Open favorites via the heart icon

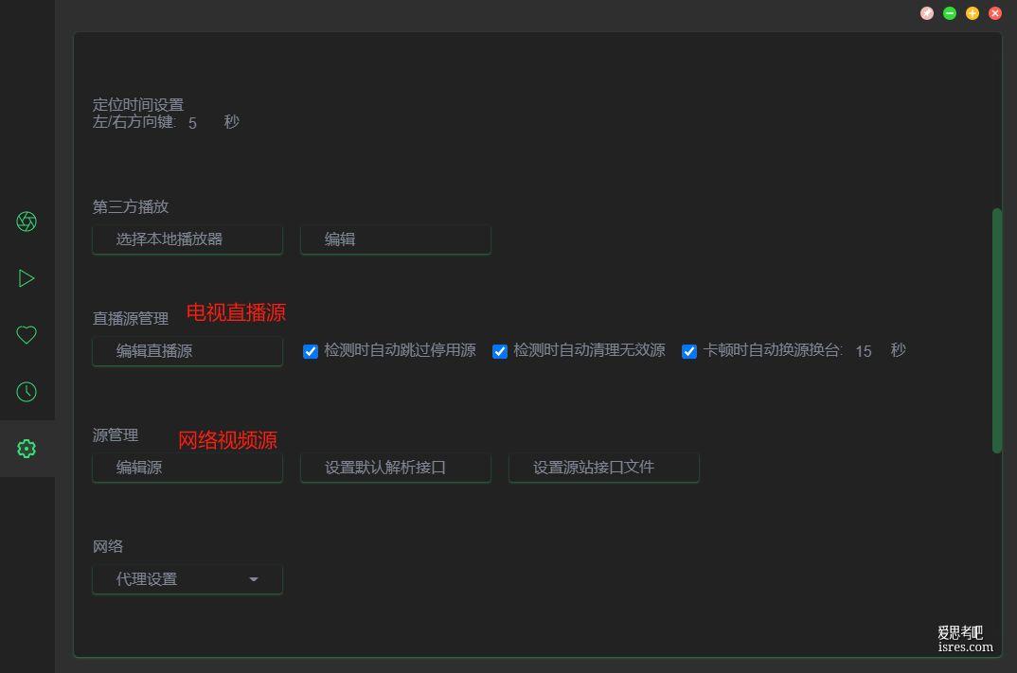pyautogui.click(x=27, y=335)
